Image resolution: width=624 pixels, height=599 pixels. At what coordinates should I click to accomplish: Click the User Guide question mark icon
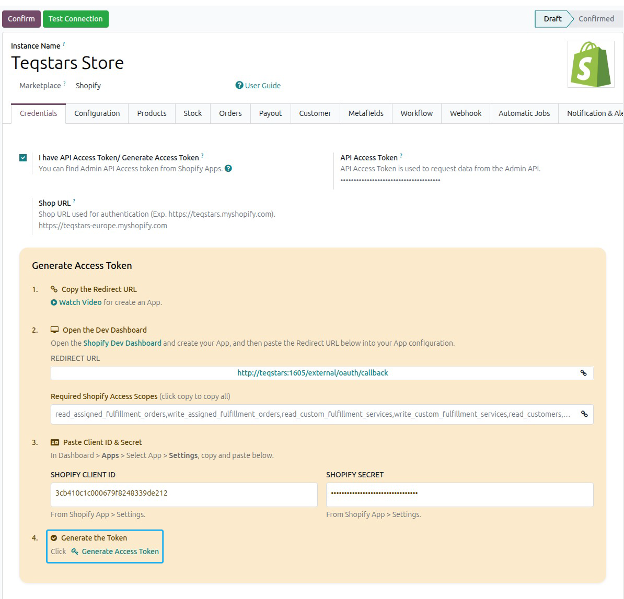click(x=239, y=85)
